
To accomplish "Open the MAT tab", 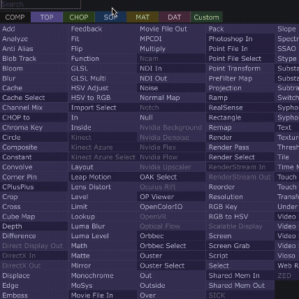I will (x=143, y=17).
